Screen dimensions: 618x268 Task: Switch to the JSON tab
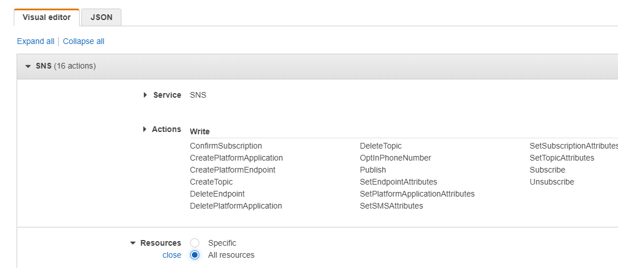(101, 17)
